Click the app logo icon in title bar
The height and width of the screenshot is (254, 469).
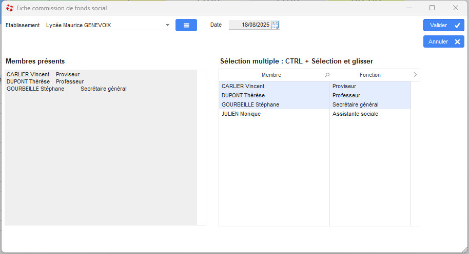[x=9, y=8]
